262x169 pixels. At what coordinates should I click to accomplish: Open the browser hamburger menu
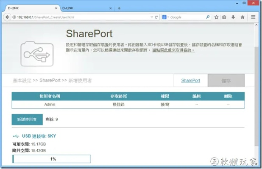pos(253,17)
